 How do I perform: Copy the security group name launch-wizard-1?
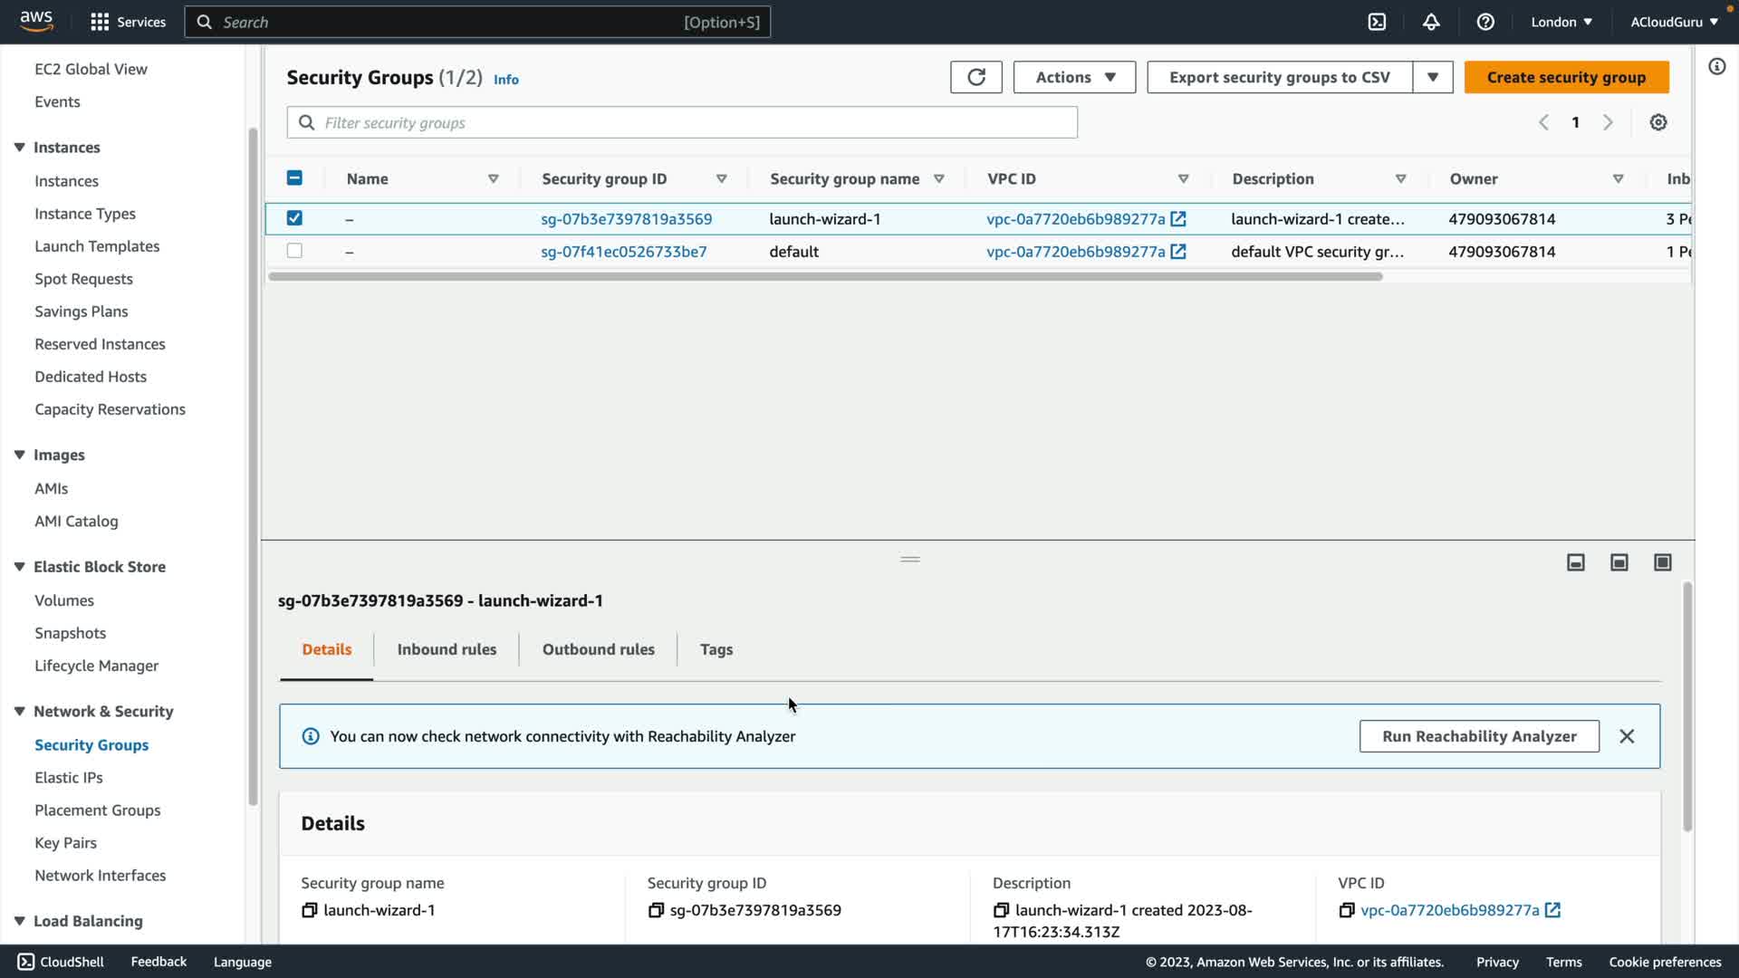[310, 910]
